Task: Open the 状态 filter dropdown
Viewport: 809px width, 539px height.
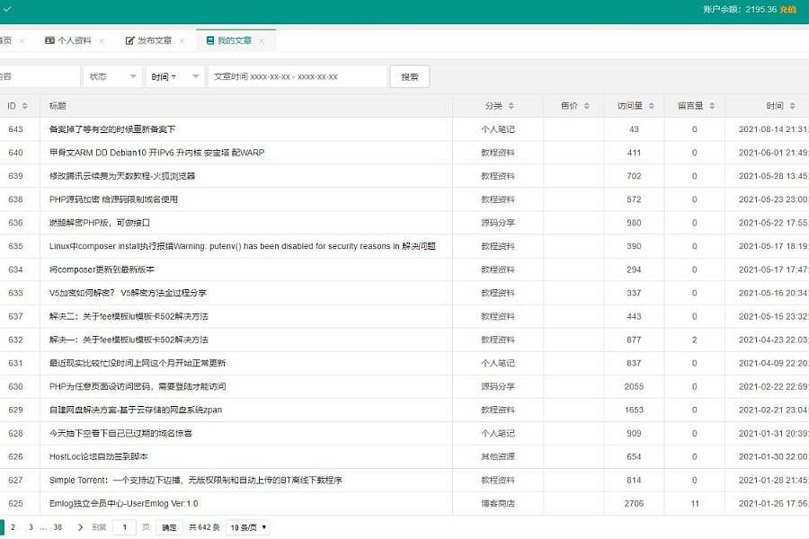Action: 112,76
